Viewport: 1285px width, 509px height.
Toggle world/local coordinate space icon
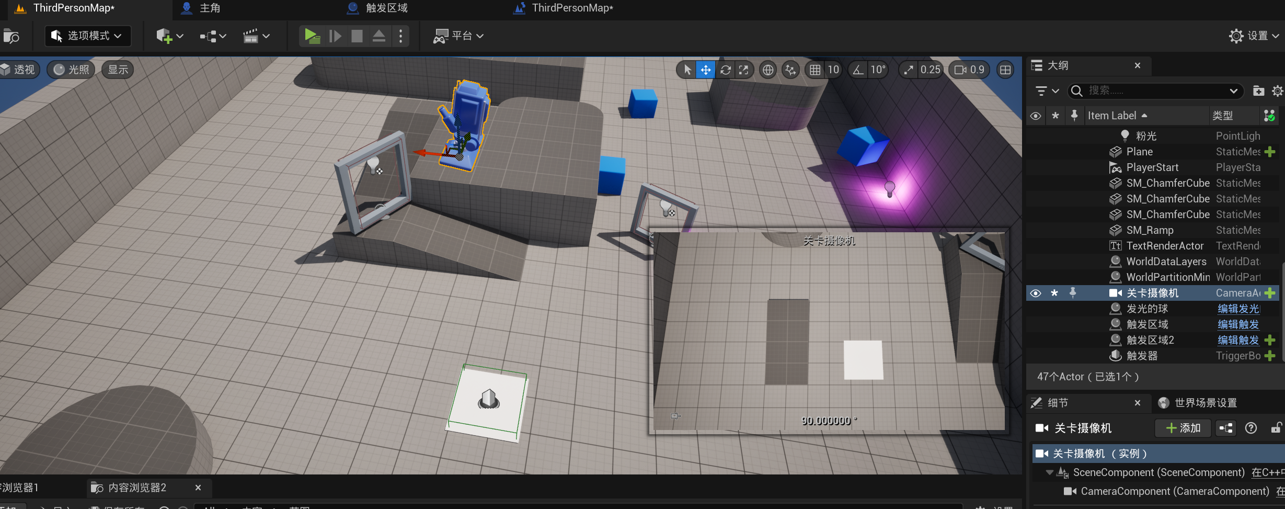tap(767, 70)
